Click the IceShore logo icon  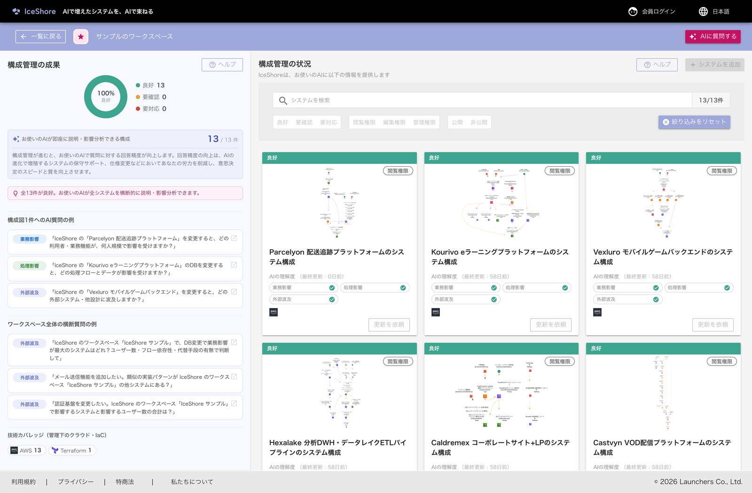16,11
